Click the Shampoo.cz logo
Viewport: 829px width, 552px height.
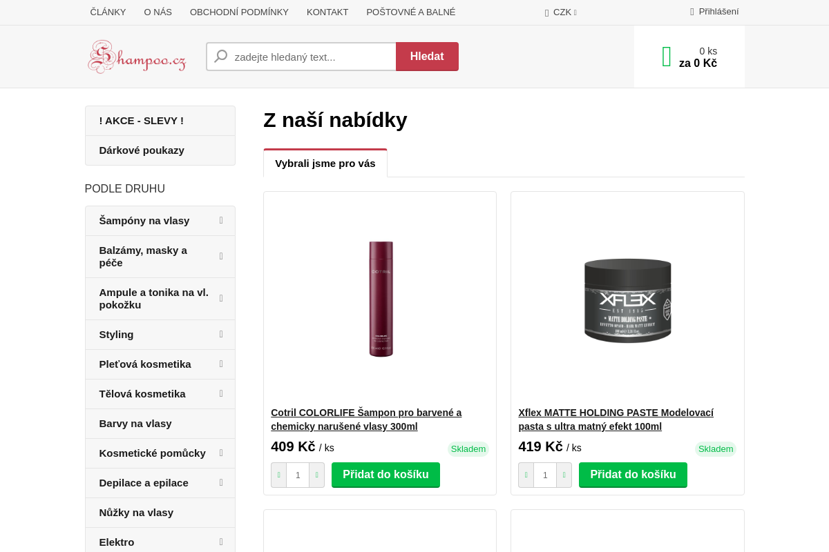point(137,57)
